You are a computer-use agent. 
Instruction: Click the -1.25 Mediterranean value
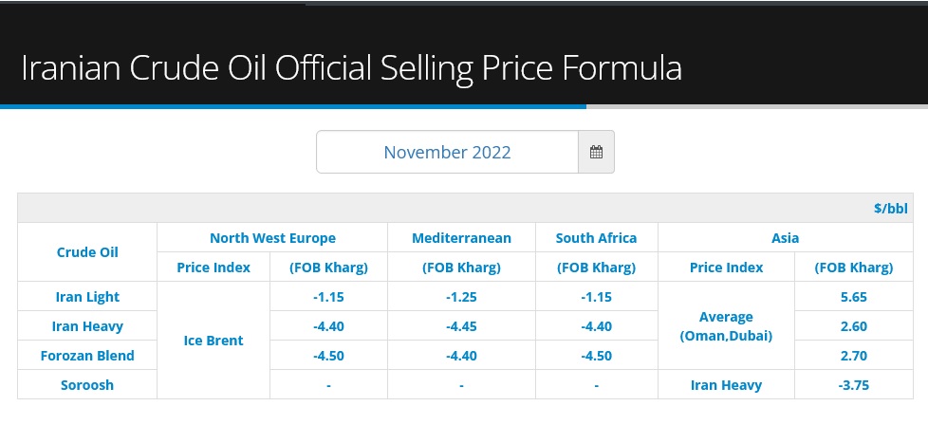point(462,297)
